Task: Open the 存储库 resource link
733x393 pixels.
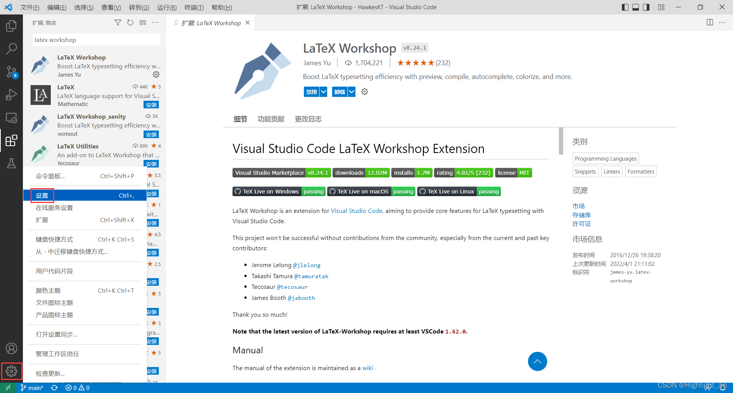Action: (581, 215)
